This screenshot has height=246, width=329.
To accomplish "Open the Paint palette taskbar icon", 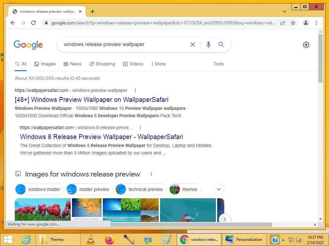I will (x=166, y=240).
